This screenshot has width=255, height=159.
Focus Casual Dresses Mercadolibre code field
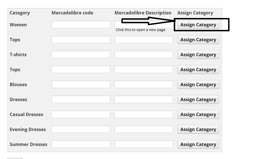pyautogui.click(x=81, y=114)
